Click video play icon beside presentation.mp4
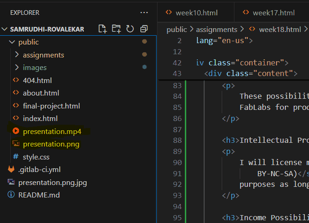 (16, 131)
